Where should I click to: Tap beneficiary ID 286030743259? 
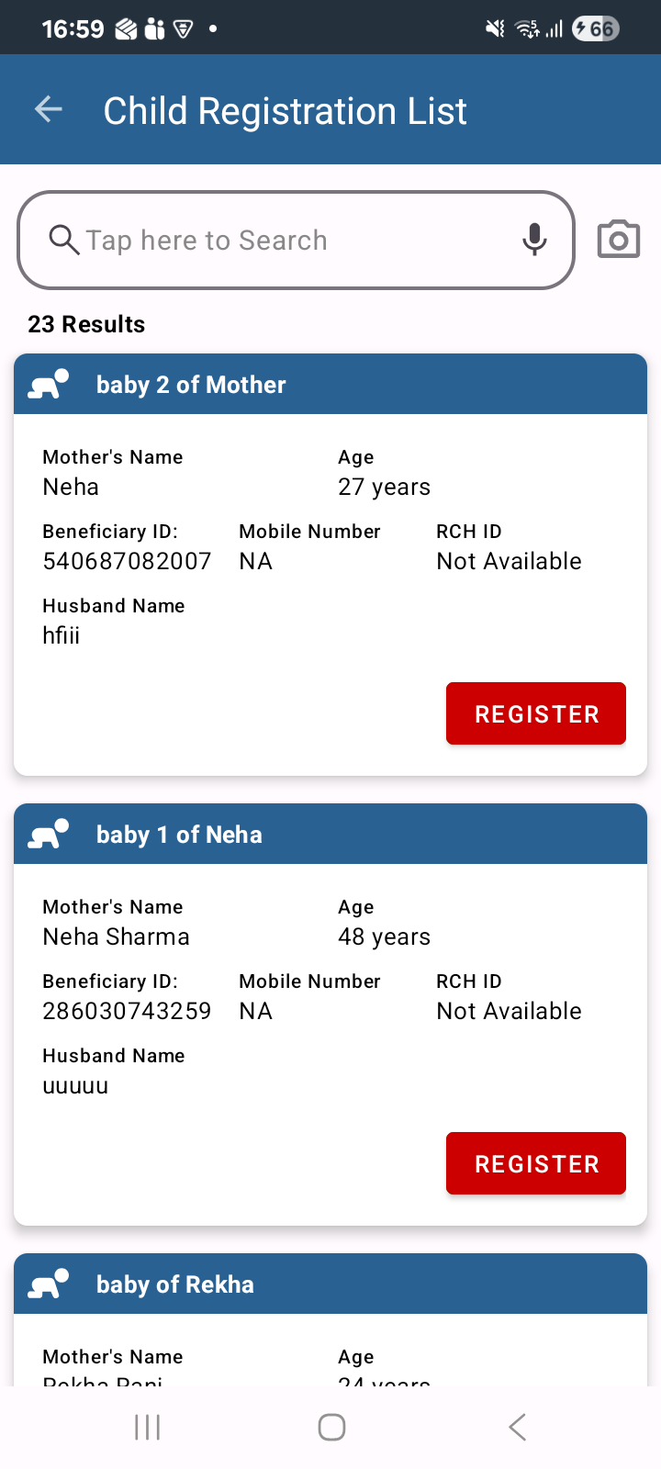pos(127,1011)
